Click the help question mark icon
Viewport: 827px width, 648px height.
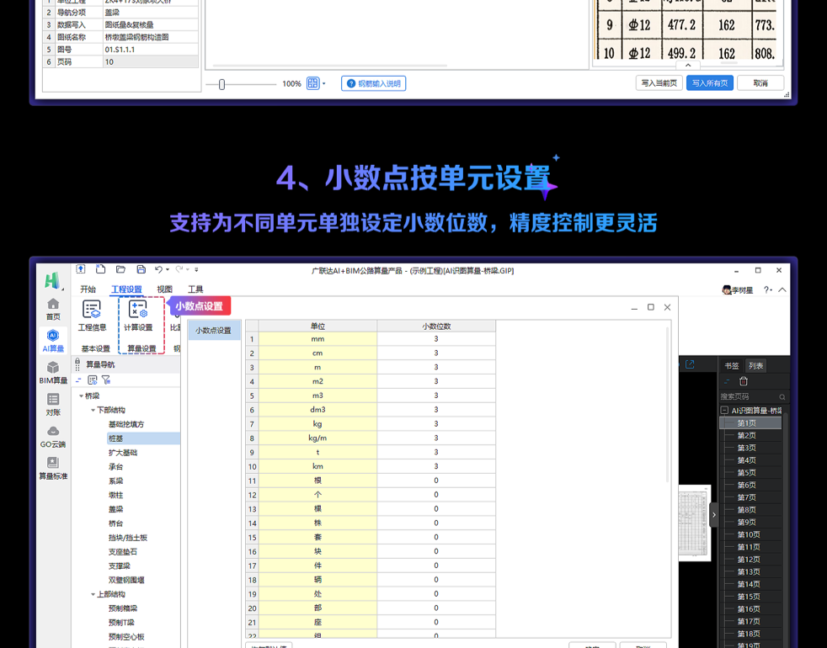766,290
